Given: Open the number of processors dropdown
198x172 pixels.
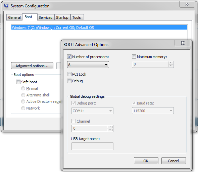Looking at the screenshot, I should point(88,65).
